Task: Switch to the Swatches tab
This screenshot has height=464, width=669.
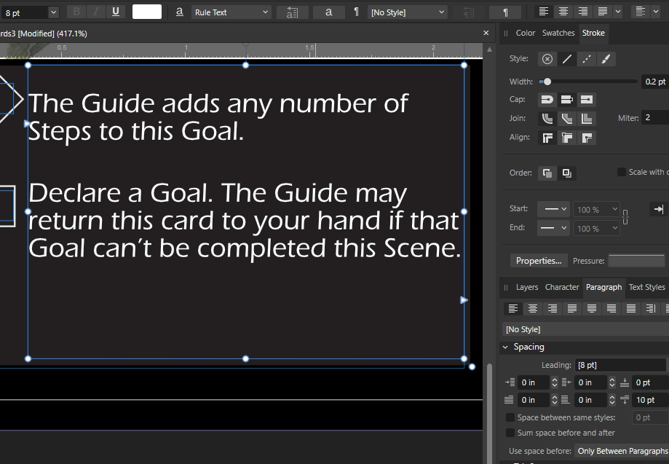Action: coord(558,33)
